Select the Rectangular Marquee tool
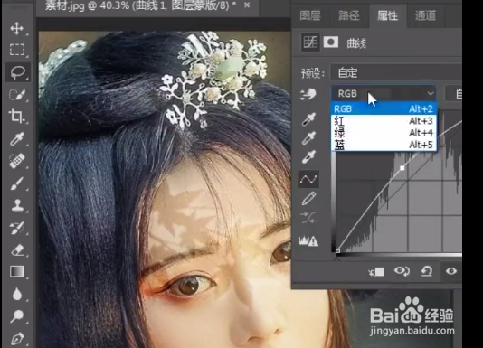Image resolution: width=483 pixels, height=348 pixels. coord(17,50)
